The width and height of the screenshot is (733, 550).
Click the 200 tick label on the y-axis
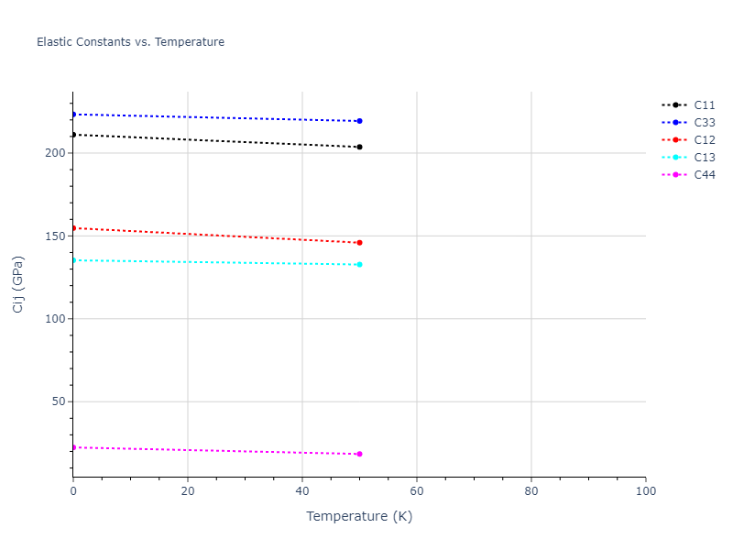(55, 153)
